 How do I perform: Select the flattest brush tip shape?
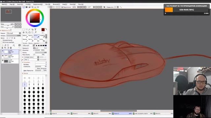coord(46,46)
